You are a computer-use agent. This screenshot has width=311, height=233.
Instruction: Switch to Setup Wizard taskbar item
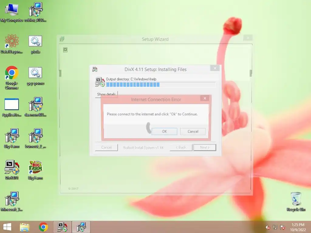[81, 227]
